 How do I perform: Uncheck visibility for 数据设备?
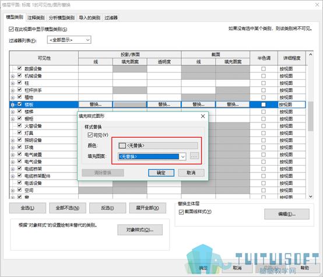20,68
